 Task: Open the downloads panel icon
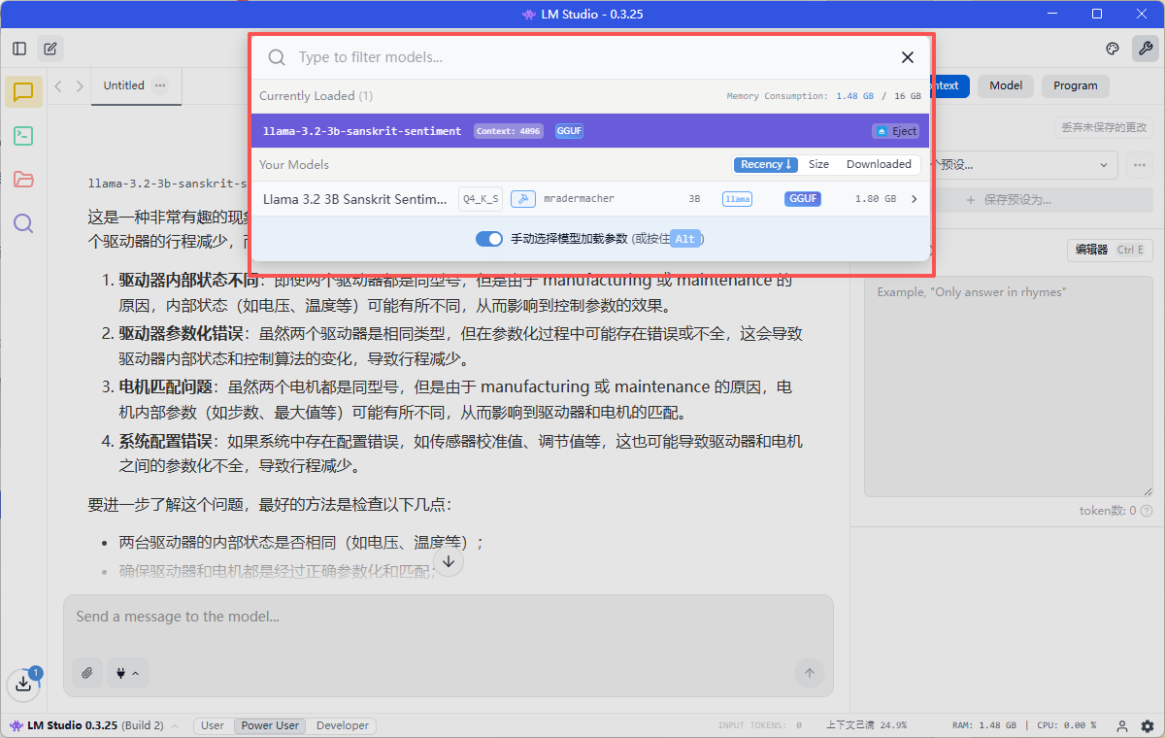tap(23, 684)
